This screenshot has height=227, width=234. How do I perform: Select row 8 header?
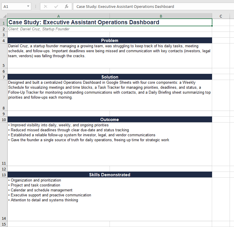pos(4,95)
